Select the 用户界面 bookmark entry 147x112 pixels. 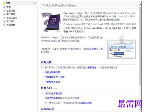[x=11, y=14]
